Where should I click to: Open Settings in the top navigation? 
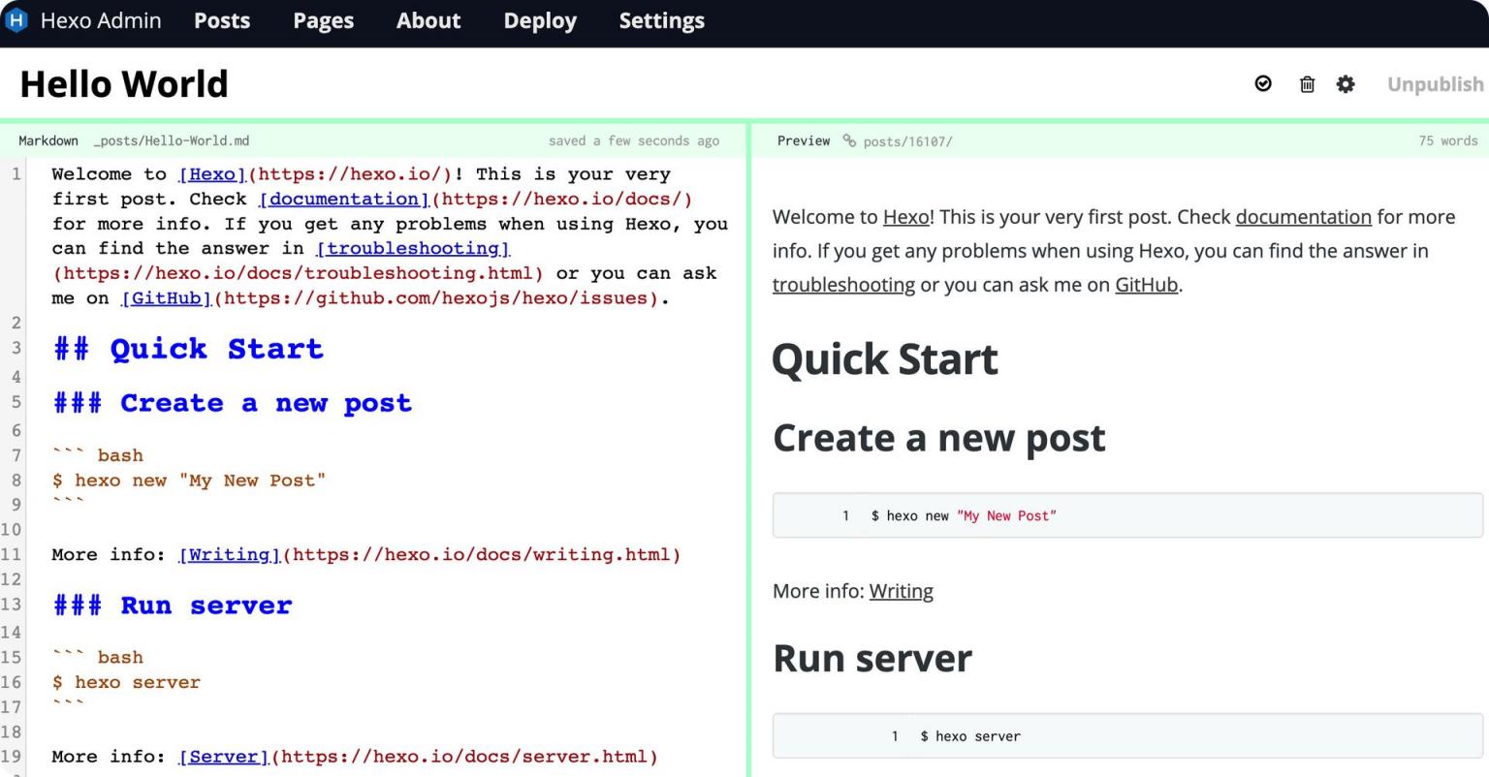[x=662, y=20]
